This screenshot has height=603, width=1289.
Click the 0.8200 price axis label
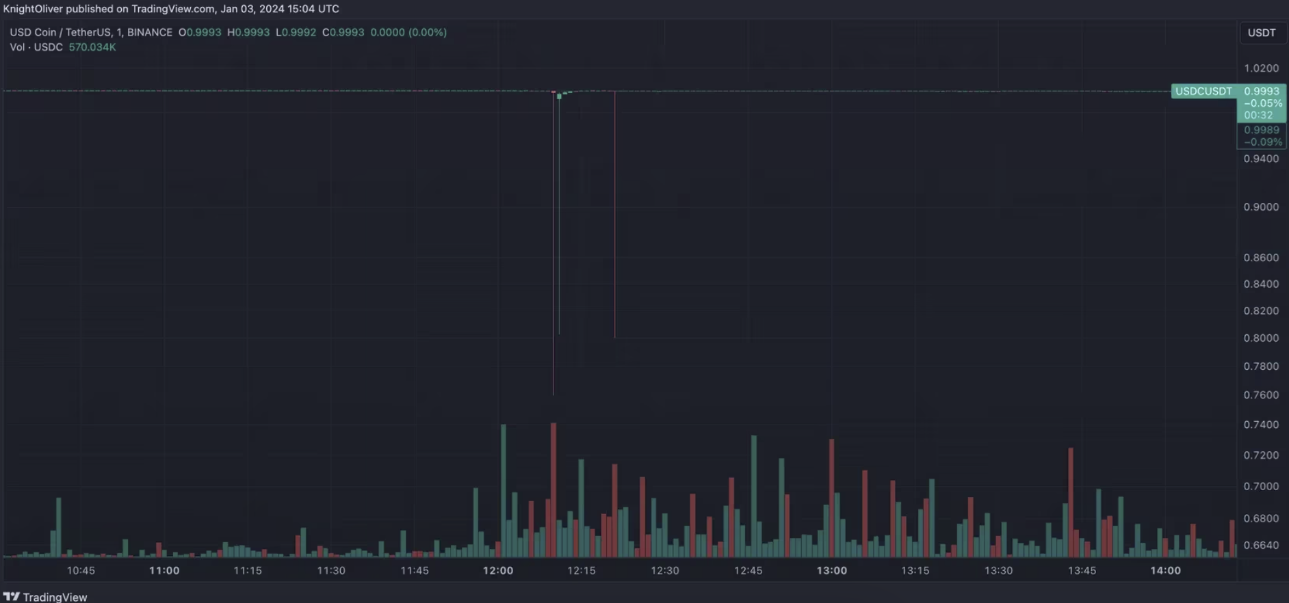1261,311
